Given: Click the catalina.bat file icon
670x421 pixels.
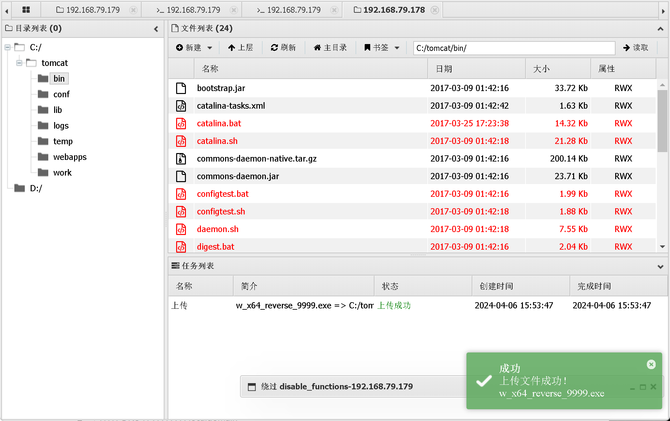Looking at the screenshot, I should click(x=181, y=124).
